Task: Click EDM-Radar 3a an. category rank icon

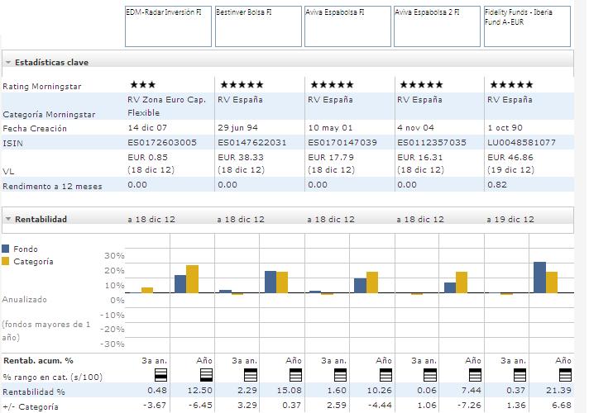Action: click(x=160, y=375)
